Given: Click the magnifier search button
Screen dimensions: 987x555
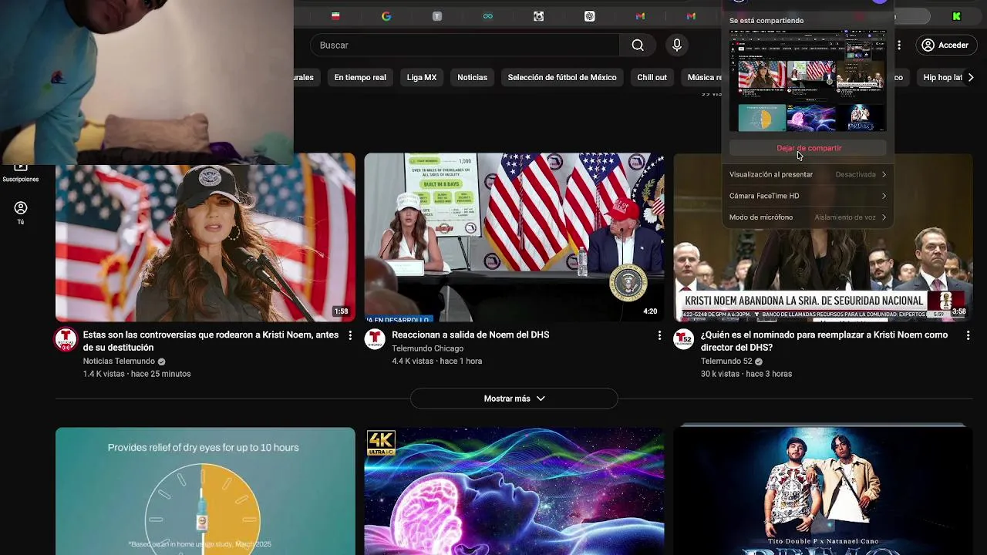Looking at the screenshot, I should click(x=638, y=45).
